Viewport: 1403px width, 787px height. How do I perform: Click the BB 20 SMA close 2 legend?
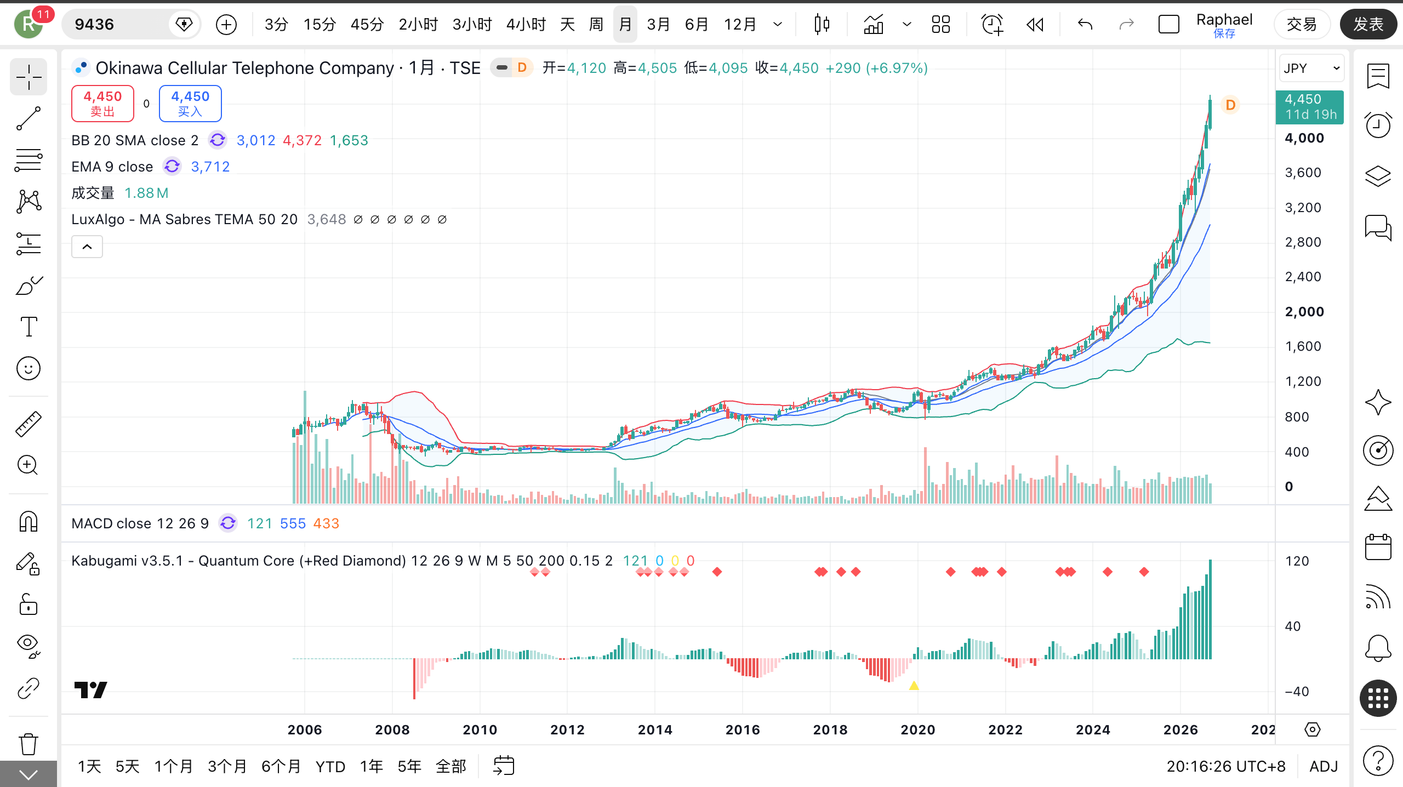click(x=135, y=140)
